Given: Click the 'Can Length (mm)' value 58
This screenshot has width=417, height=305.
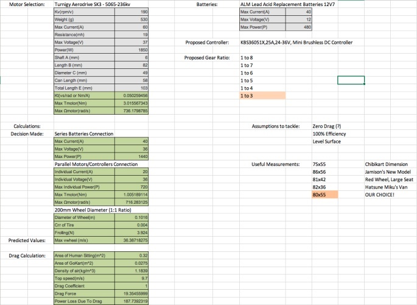Looking at the screenshot, I should coord(131,80).
